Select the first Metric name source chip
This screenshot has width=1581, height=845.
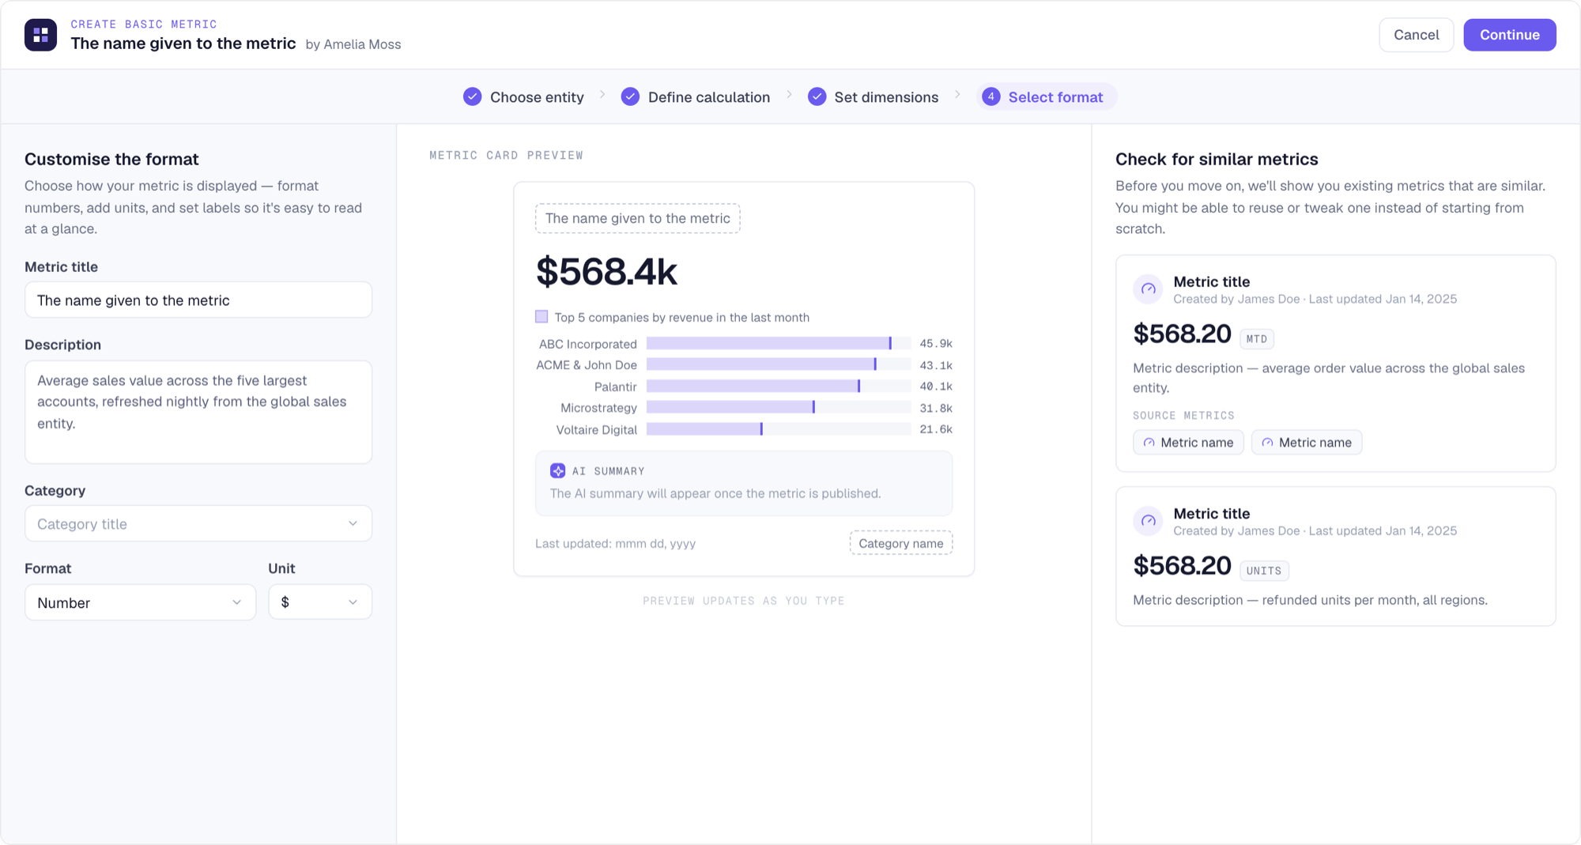[x=1188, y=443]
